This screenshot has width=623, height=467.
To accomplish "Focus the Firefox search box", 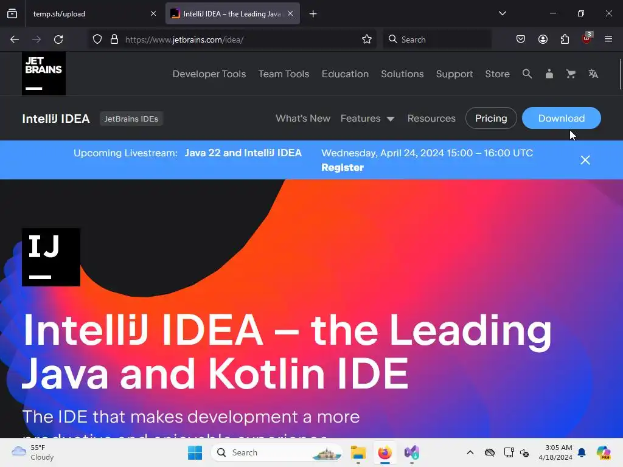I will click(437, 40).
